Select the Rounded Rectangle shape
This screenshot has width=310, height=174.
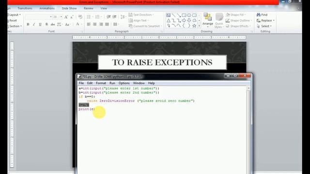pos(194,15)
